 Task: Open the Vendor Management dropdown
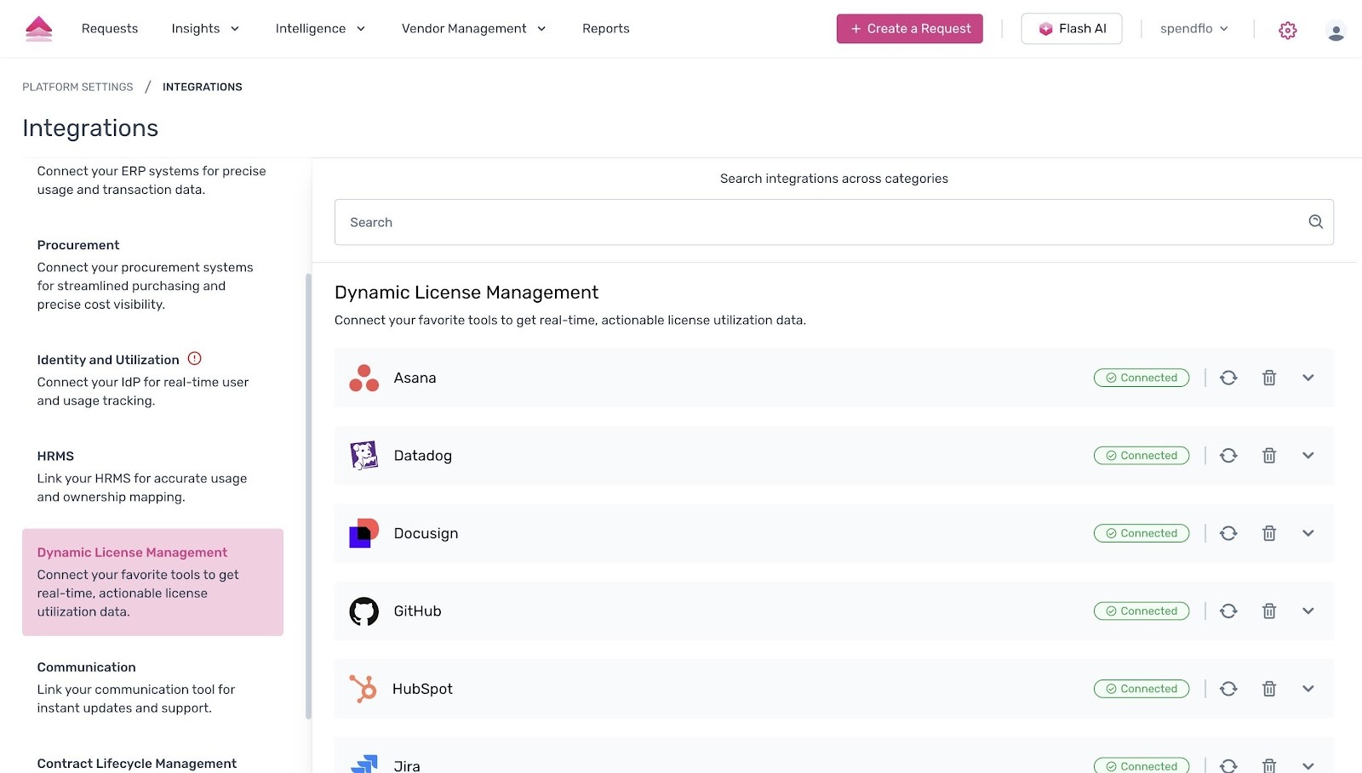pyautogui.click(x=473, y=29)
